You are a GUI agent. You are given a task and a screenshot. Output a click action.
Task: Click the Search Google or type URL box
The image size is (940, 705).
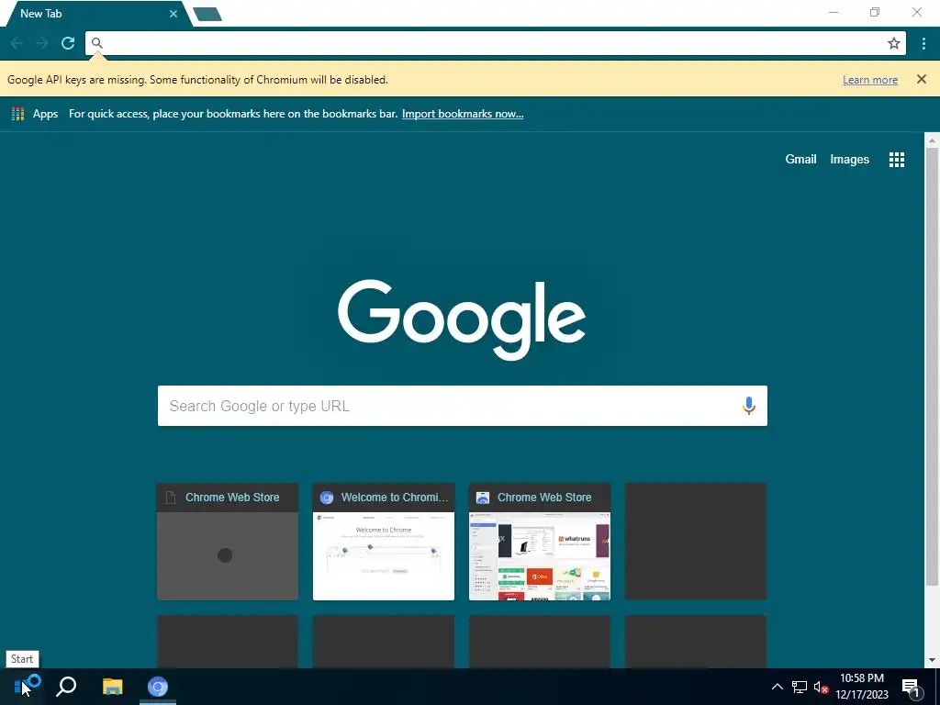coord(463,406)
